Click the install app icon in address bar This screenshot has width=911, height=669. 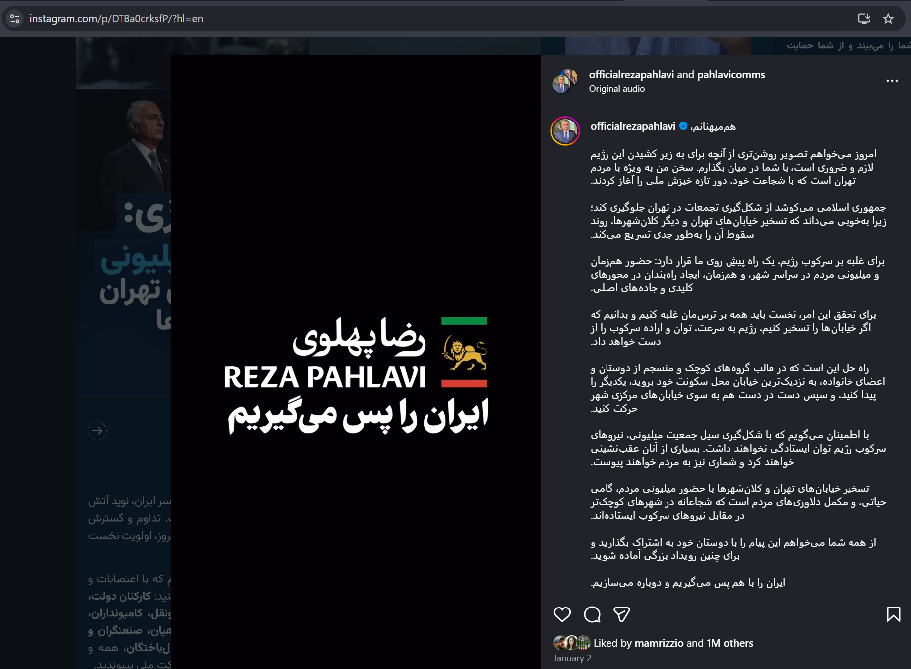(x=864, y=19)
